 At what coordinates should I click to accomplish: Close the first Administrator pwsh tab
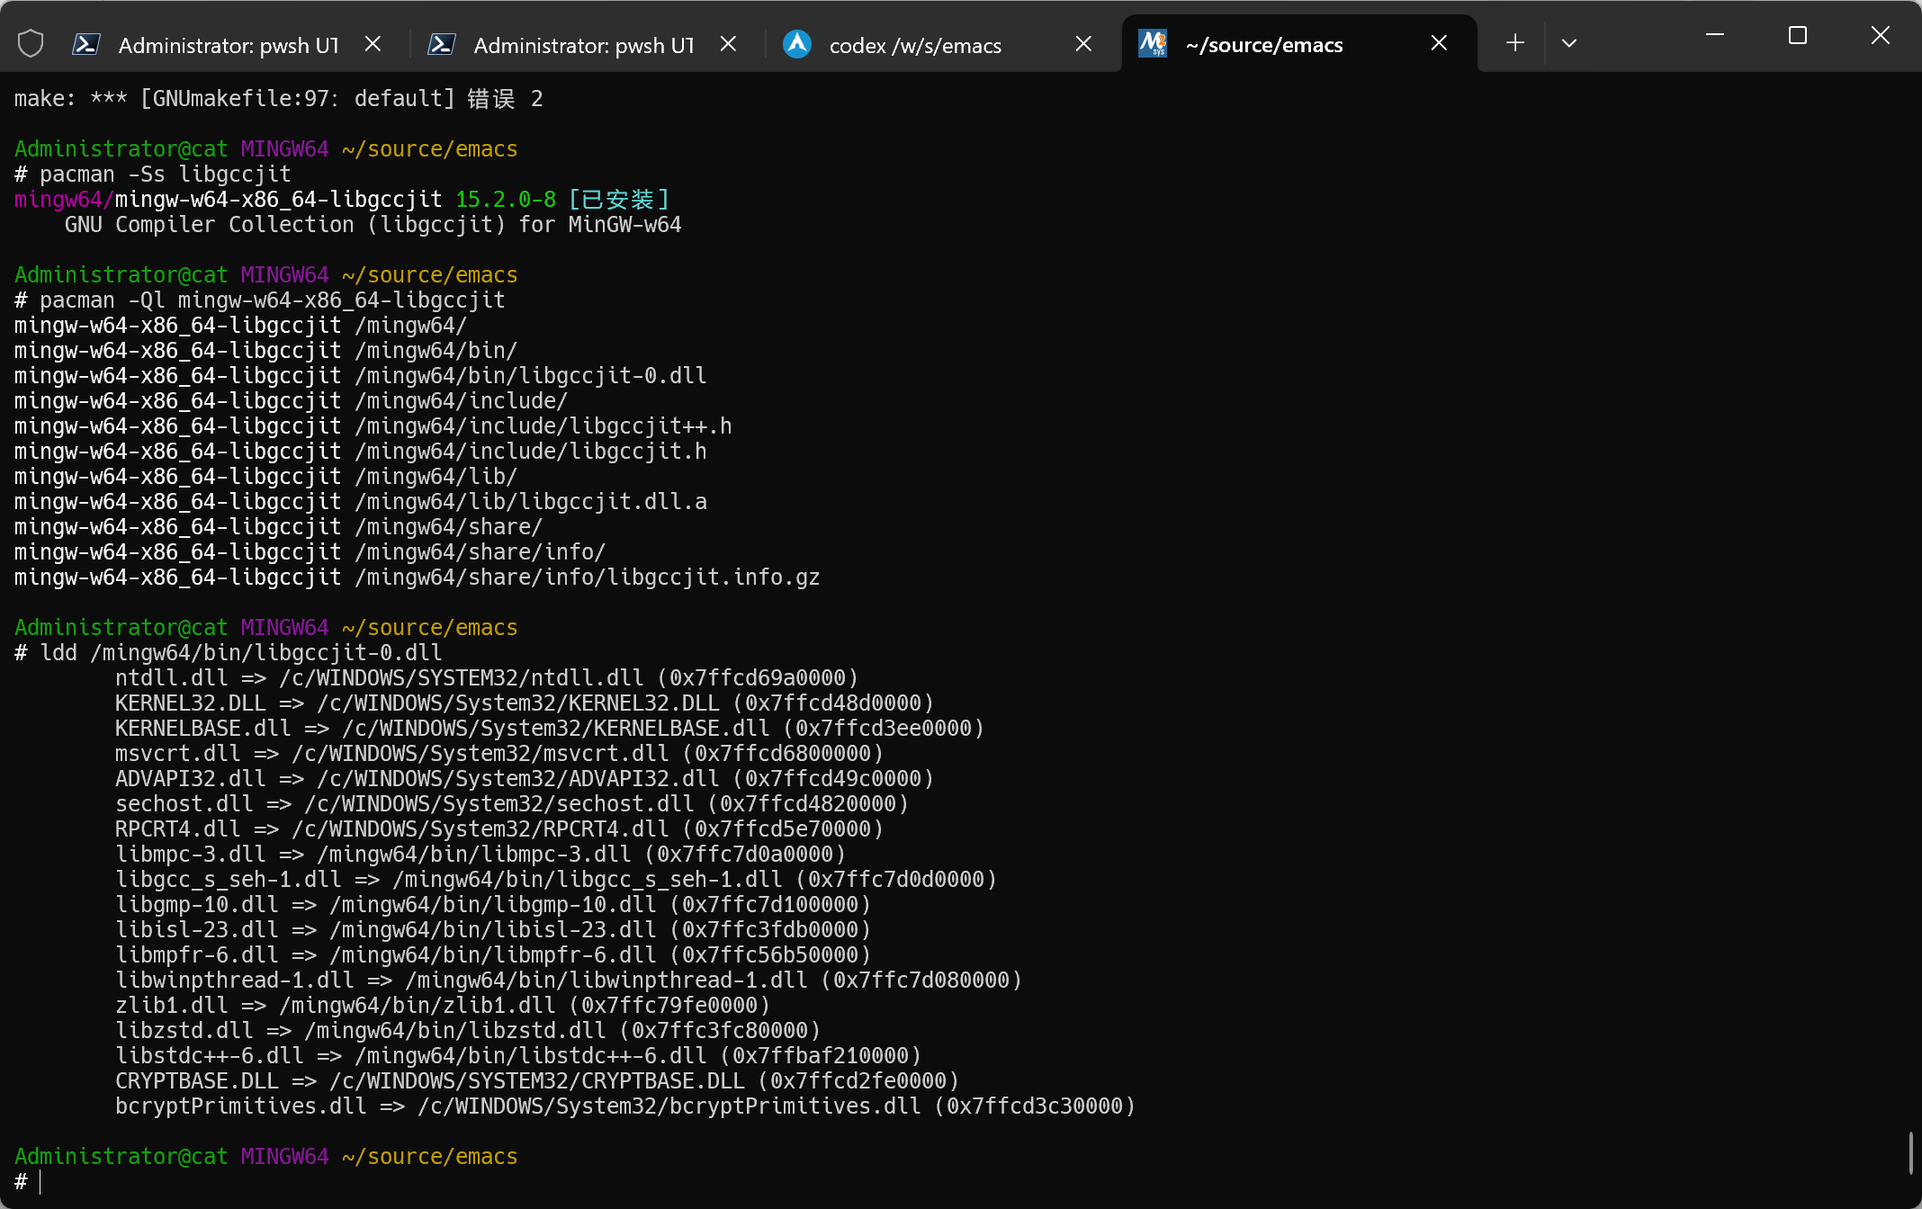click(373, 44)
